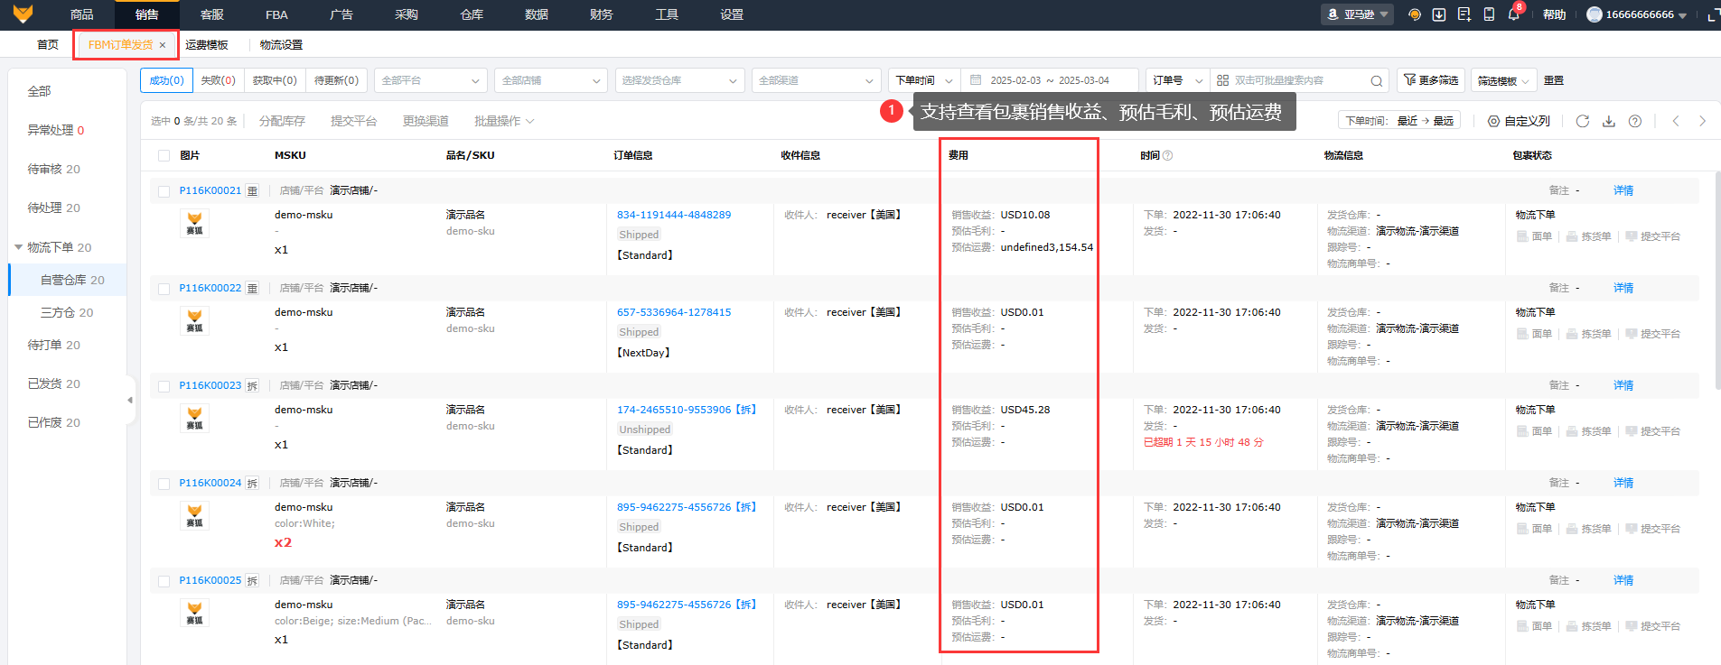
Task: Click the 拆 split icon next to P116K00024
Action: (x=252, y=483)
